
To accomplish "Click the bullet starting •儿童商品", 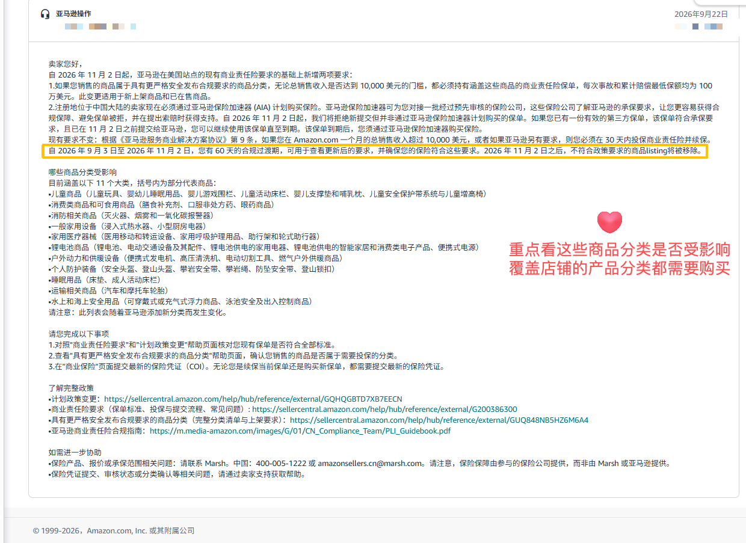I will (267, 194).
